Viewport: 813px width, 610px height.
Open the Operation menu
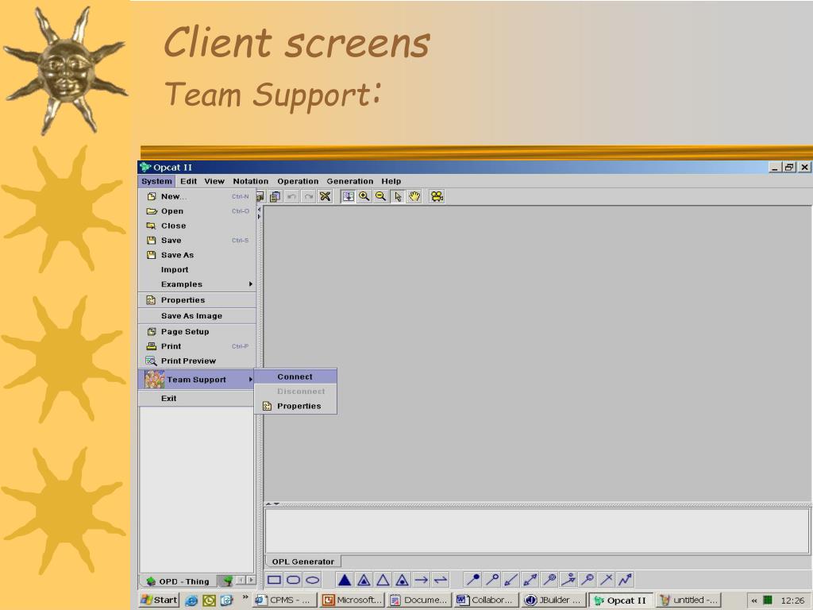coord(298,181)
